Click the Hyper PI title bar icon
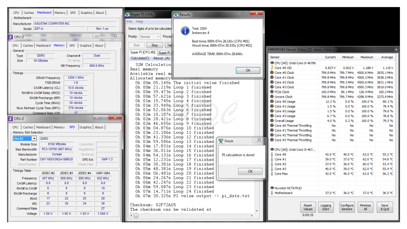 tap(127, 15)
